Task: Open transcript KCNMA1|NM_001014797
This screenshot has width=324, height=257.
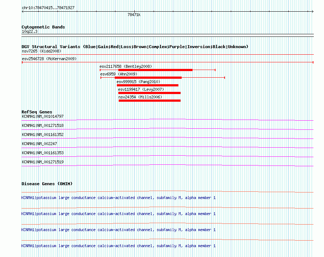Action: (43, 117)
